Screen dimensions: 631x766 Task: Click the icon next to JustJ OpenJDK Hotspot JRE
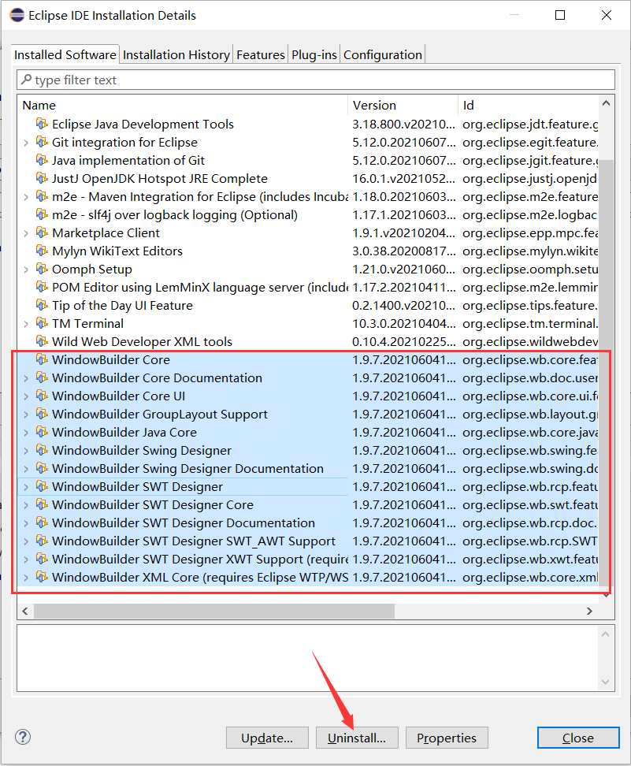(x=43, y=178)
